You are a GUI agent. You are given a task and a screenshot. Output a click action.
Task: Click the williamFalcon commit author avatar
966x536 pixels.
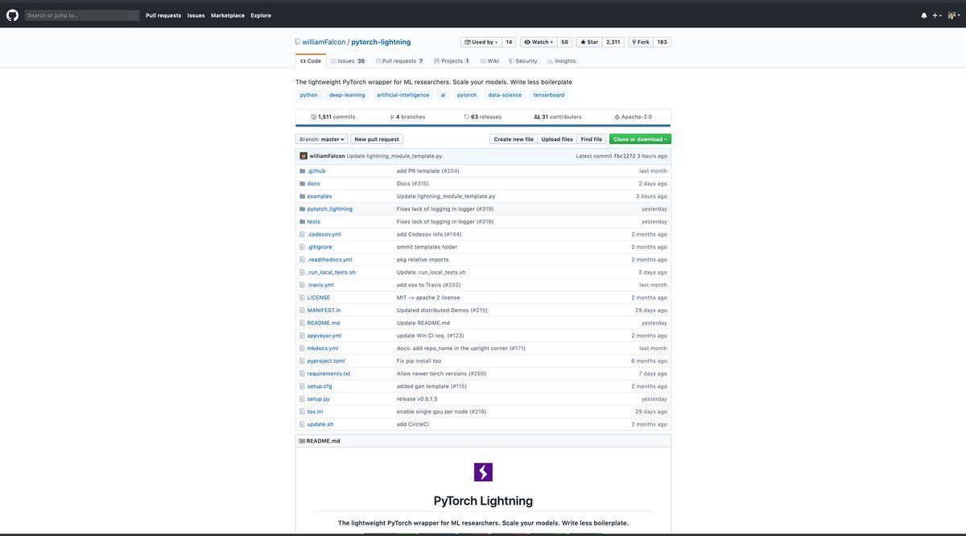(x=303, y=156)
